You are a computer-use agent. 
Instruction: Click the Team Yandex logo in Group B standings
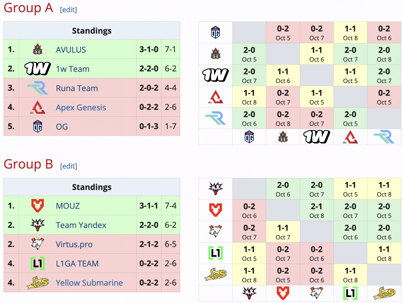pyautogui.click(x=38, y=225)
